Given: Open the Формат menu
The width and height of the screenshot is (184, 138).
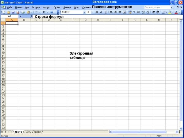Looking at the screenshot, I should click(x=47, y=7).
